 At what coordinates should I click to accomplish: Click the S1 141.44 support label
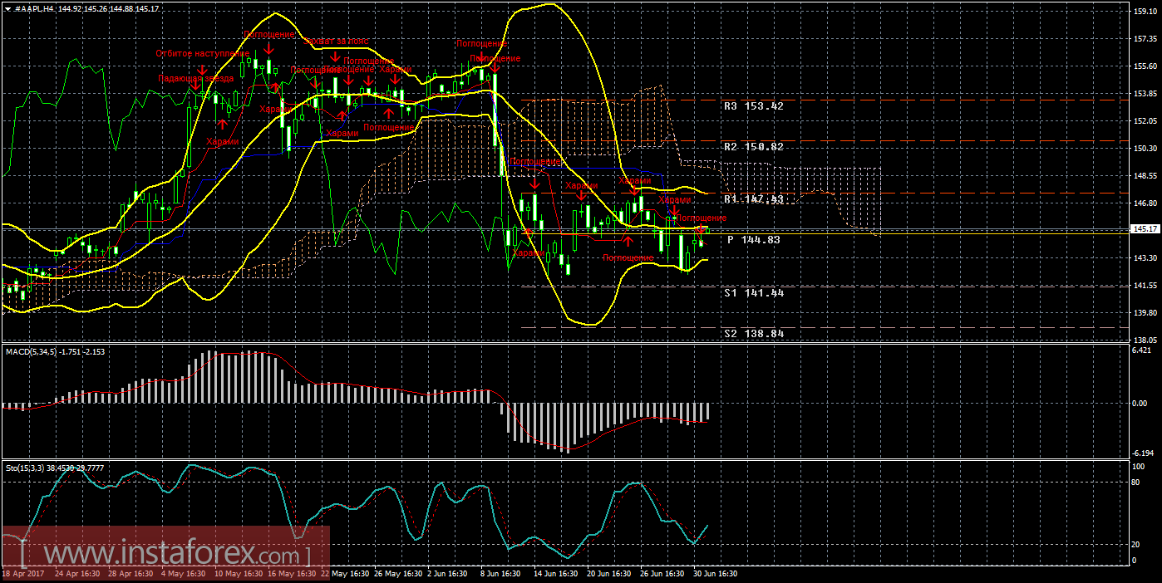[753, 293]
